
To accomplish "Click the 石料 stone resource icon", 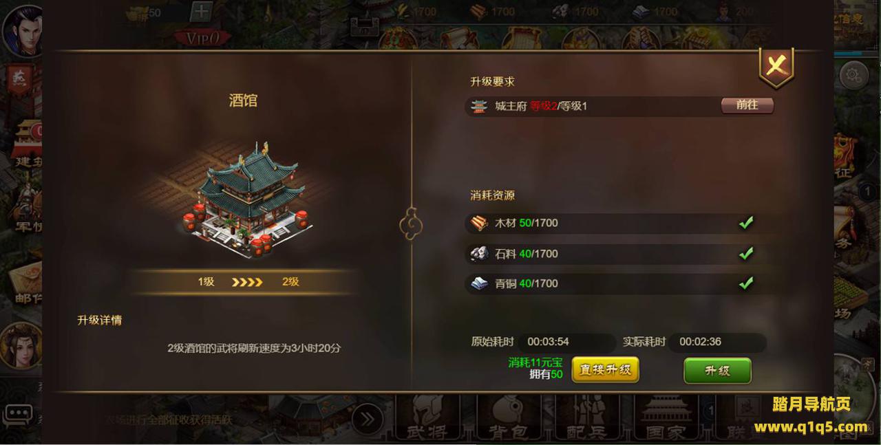I will point(479,253).
